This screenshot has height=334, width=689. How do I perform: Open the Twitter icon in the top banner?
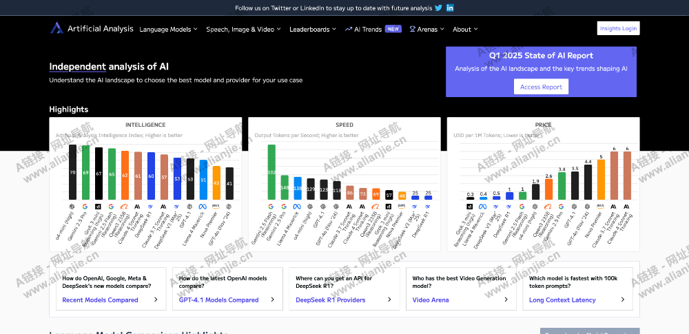pyautogui.click(x=438, y=8)
